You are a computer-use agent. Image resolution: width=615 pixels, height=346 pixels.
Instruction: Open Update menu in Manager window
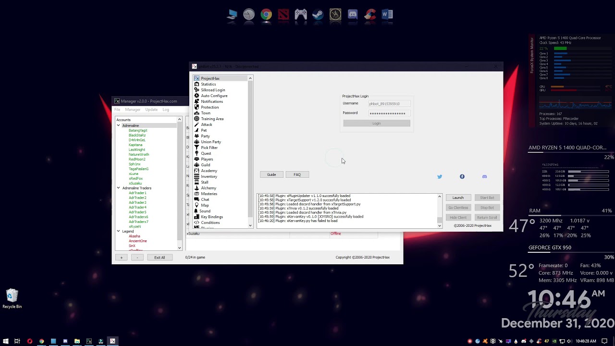pos(151,110)
